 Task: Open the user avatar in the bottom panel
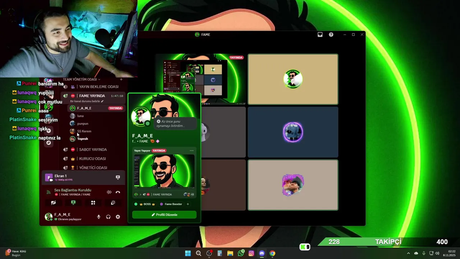[x=49, y=217]
